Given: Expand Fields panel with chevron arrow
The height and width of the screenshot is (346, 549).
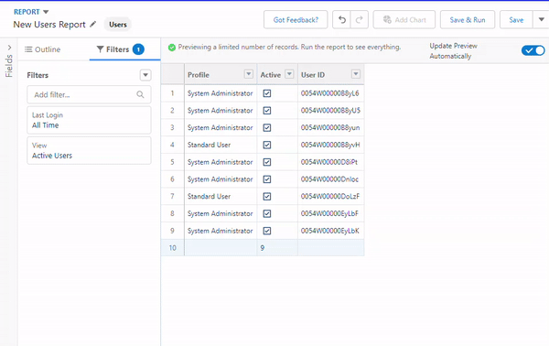Looking at the screenshot, I should [9, 48].
